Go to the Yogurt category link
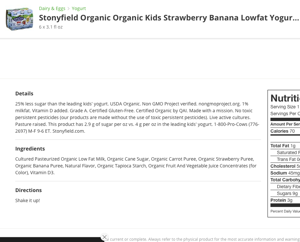This screenshot has height=242, width=300. coord(79,9)
